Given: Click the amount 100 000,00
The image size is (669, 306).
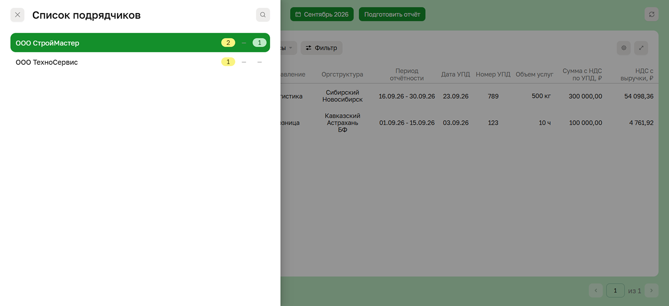Looking at the screenshot, I should pos(585,123).
